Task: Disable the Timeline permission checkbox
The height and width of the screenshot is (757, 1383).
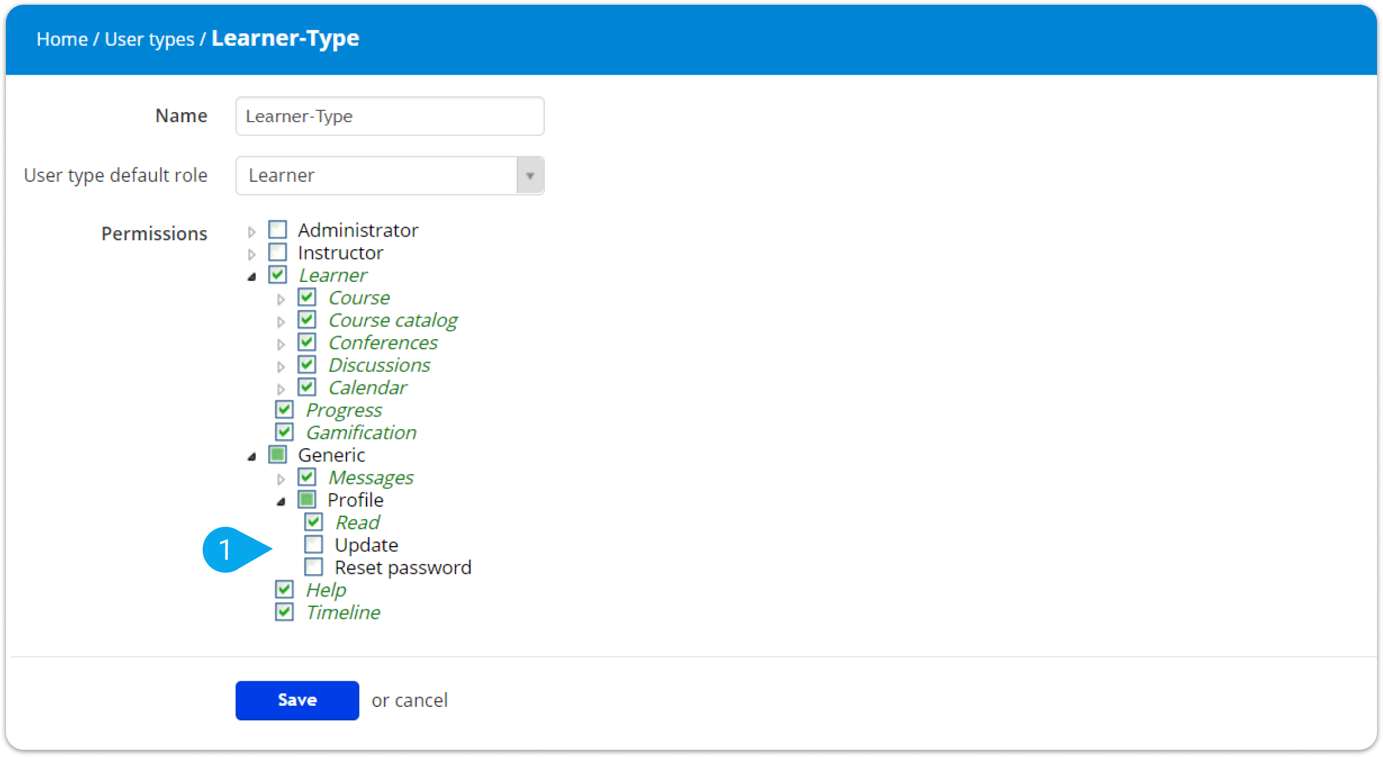Action: [284, 612]
